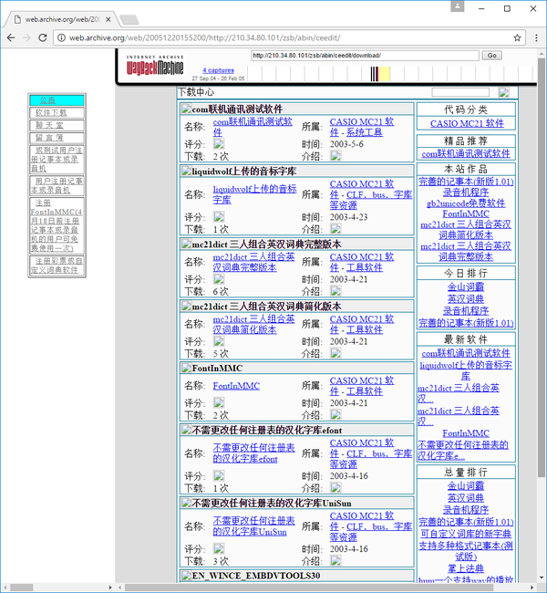Open 英汉词典 link under 总量排行
Image resolution: width=547 pixels, height=593 pixels.
(x=466, y=498)
